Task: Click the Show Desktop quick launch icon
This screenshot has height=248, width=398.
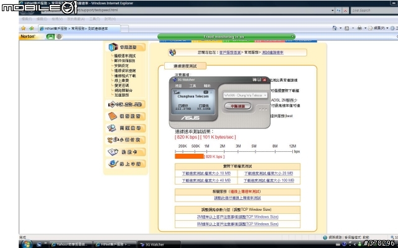Action: tap(39, 244)
